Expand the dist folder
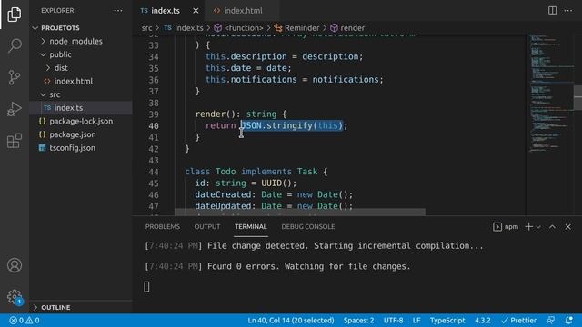The image size is (582, 327). (61, 68)
